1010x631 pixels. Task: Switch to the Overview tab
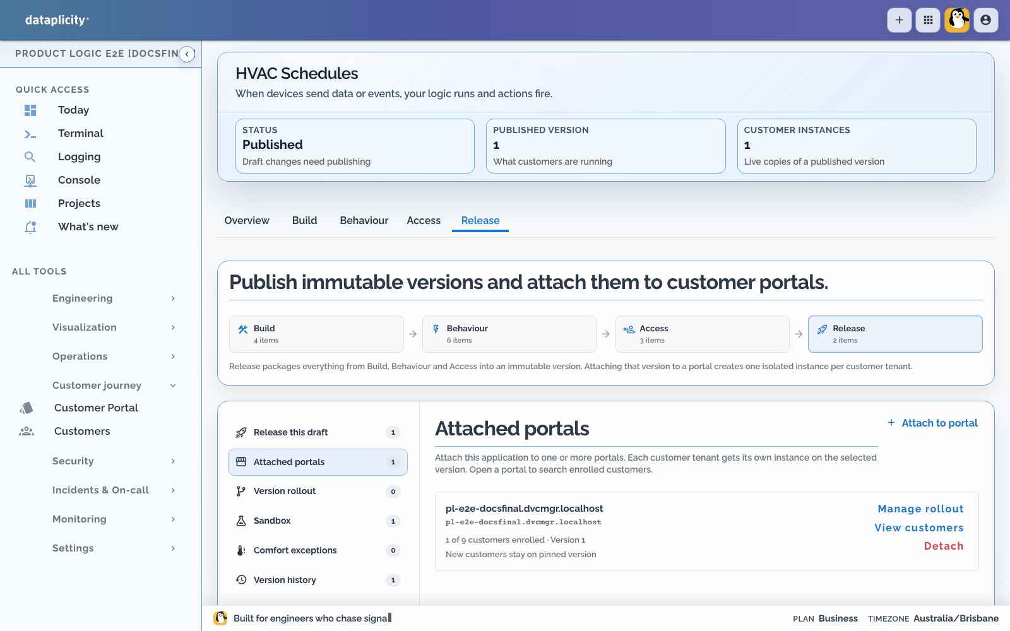coord(247,221)
